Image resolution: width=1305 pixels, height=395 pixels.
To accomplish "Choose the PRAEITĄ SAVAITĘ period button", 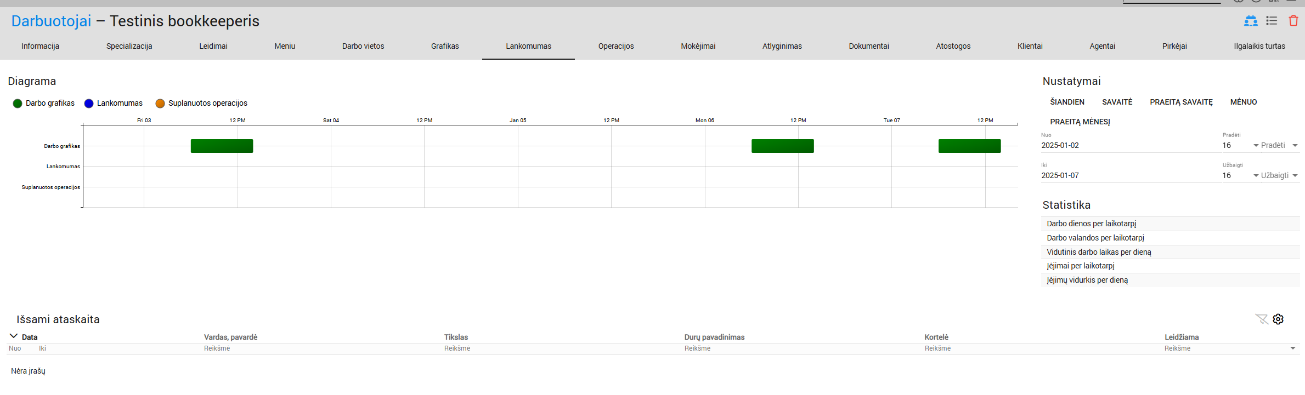I will tap(1181, 102).
